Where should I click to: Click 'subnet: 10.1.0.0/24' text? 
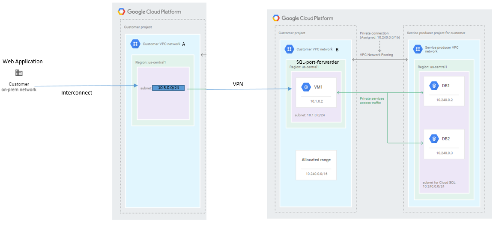pyautogui.click(x=310, y=115)
